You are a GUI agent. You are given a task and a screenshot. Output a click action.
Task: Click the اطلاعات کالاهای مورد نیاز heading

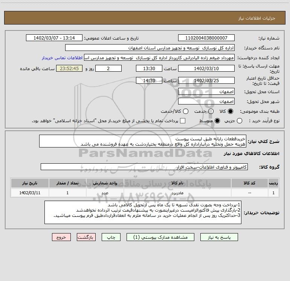251,154
